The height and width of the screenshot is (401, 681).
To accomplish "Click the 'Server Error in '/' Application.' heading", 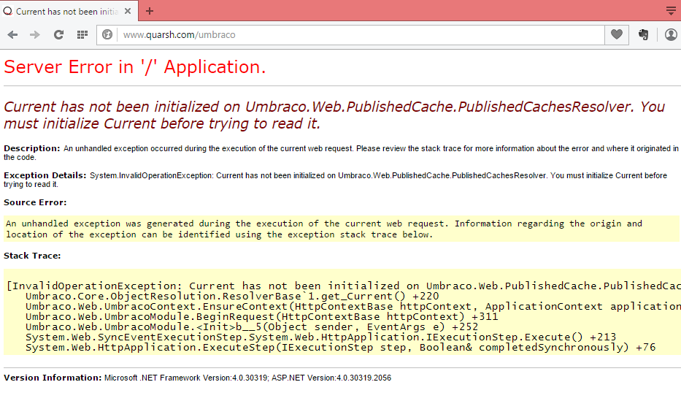I will click(134, 67).
